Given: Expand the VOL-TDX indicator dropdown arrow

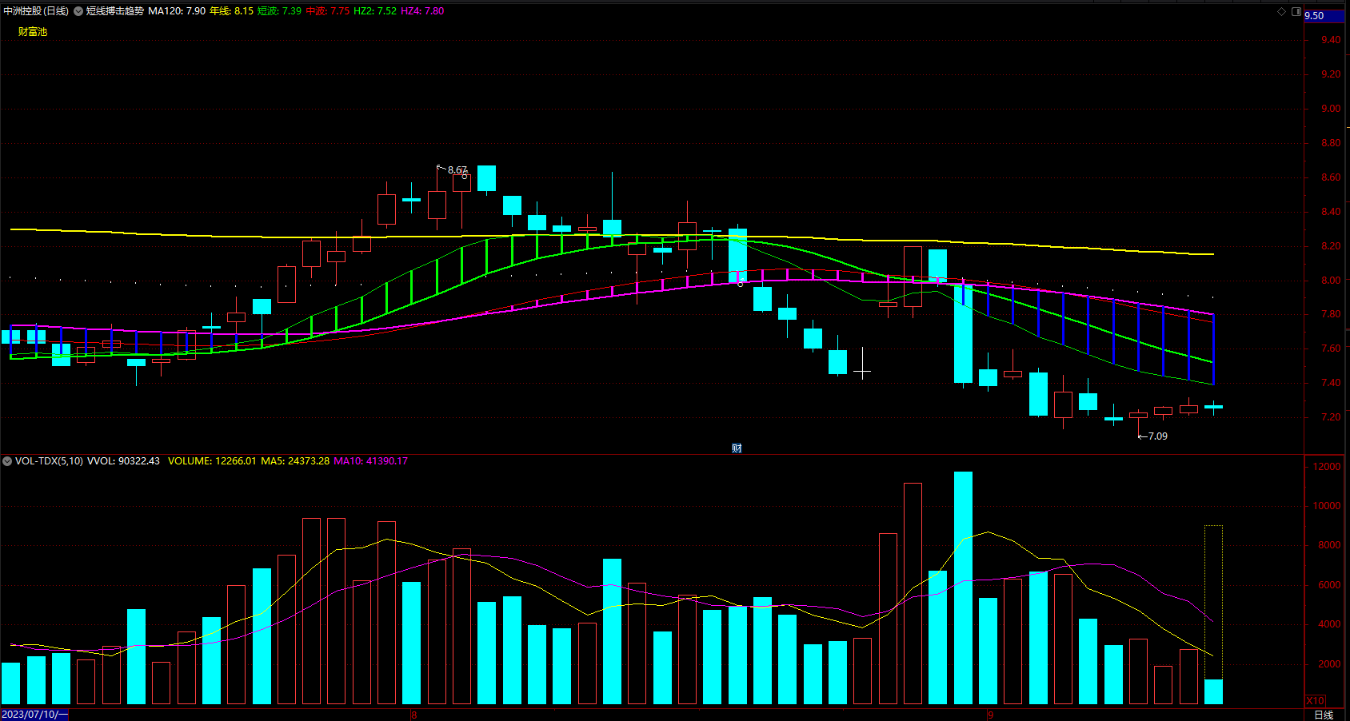Looking at the screenshot, I should pos(7,461).
